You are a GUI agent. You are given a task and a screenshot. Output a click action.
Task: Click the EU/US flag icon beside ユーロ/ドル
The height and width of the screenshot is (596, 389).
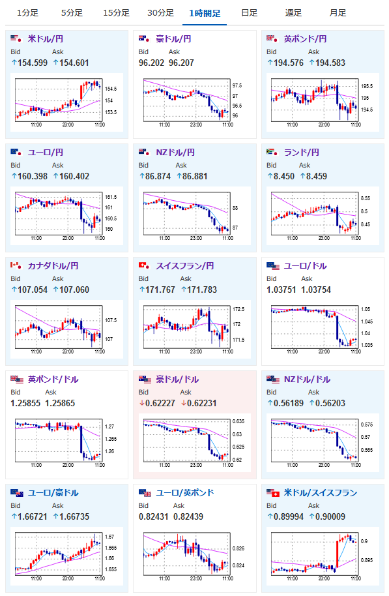[x=273, y=265]
